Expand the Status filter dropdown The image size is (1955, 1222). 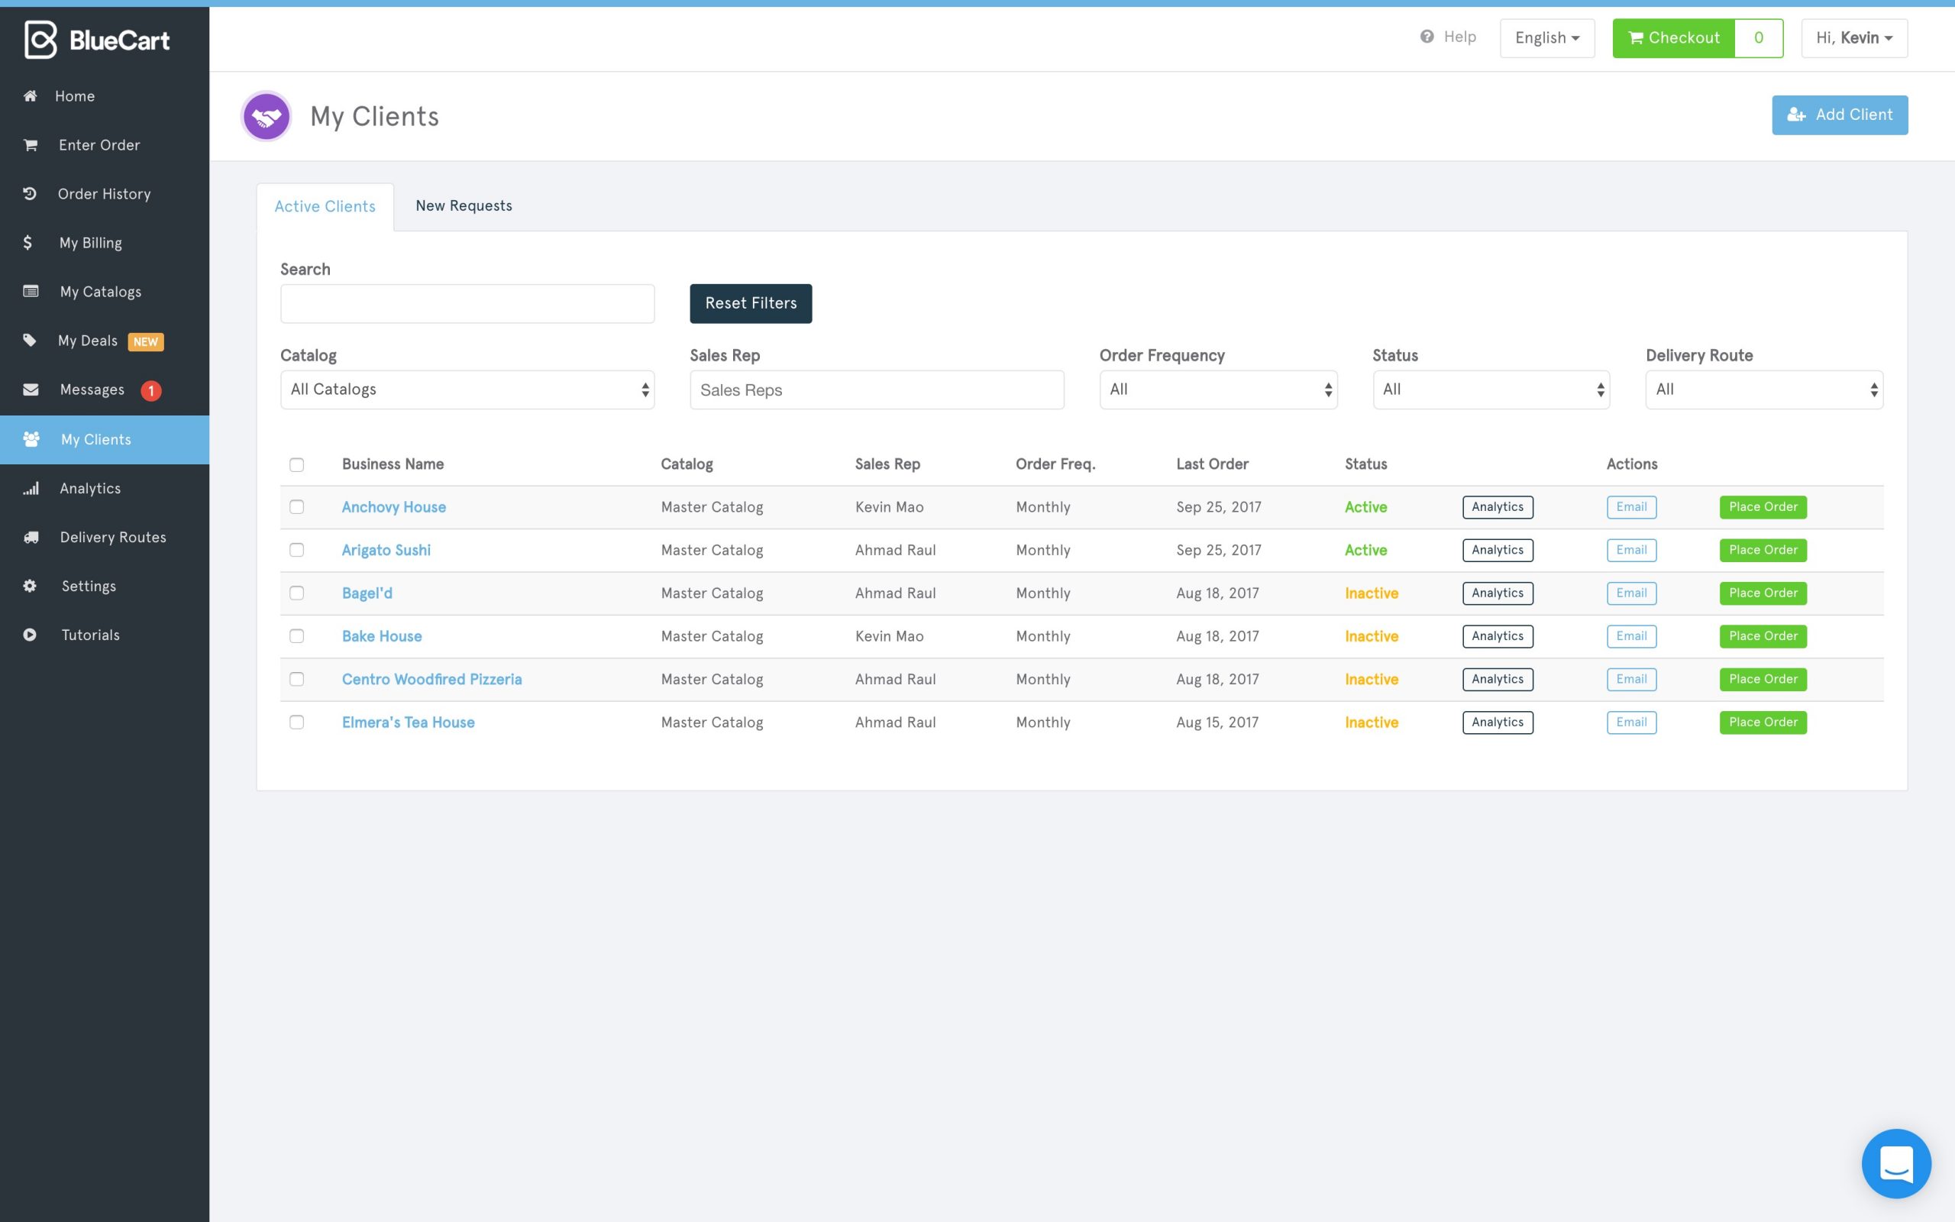point(1491,390)
